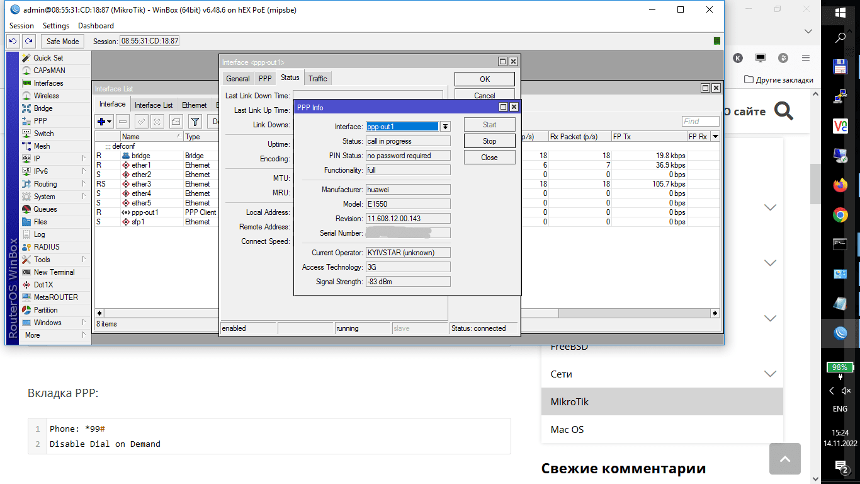This screenshot has height=484, width=860.
Task: Click the comment icon in Interface List toolbar
Action: tap(176, 121)
